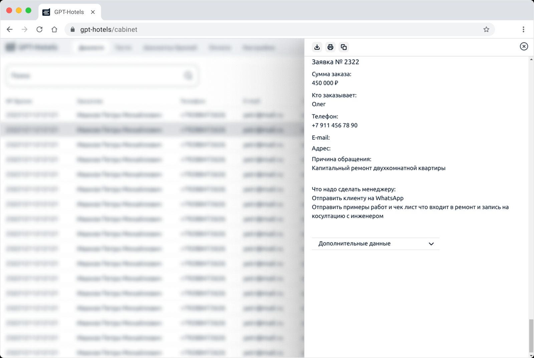Download the request with the download icon
Image resolution: width=534 pixels, height=358 pixels.
317,47
